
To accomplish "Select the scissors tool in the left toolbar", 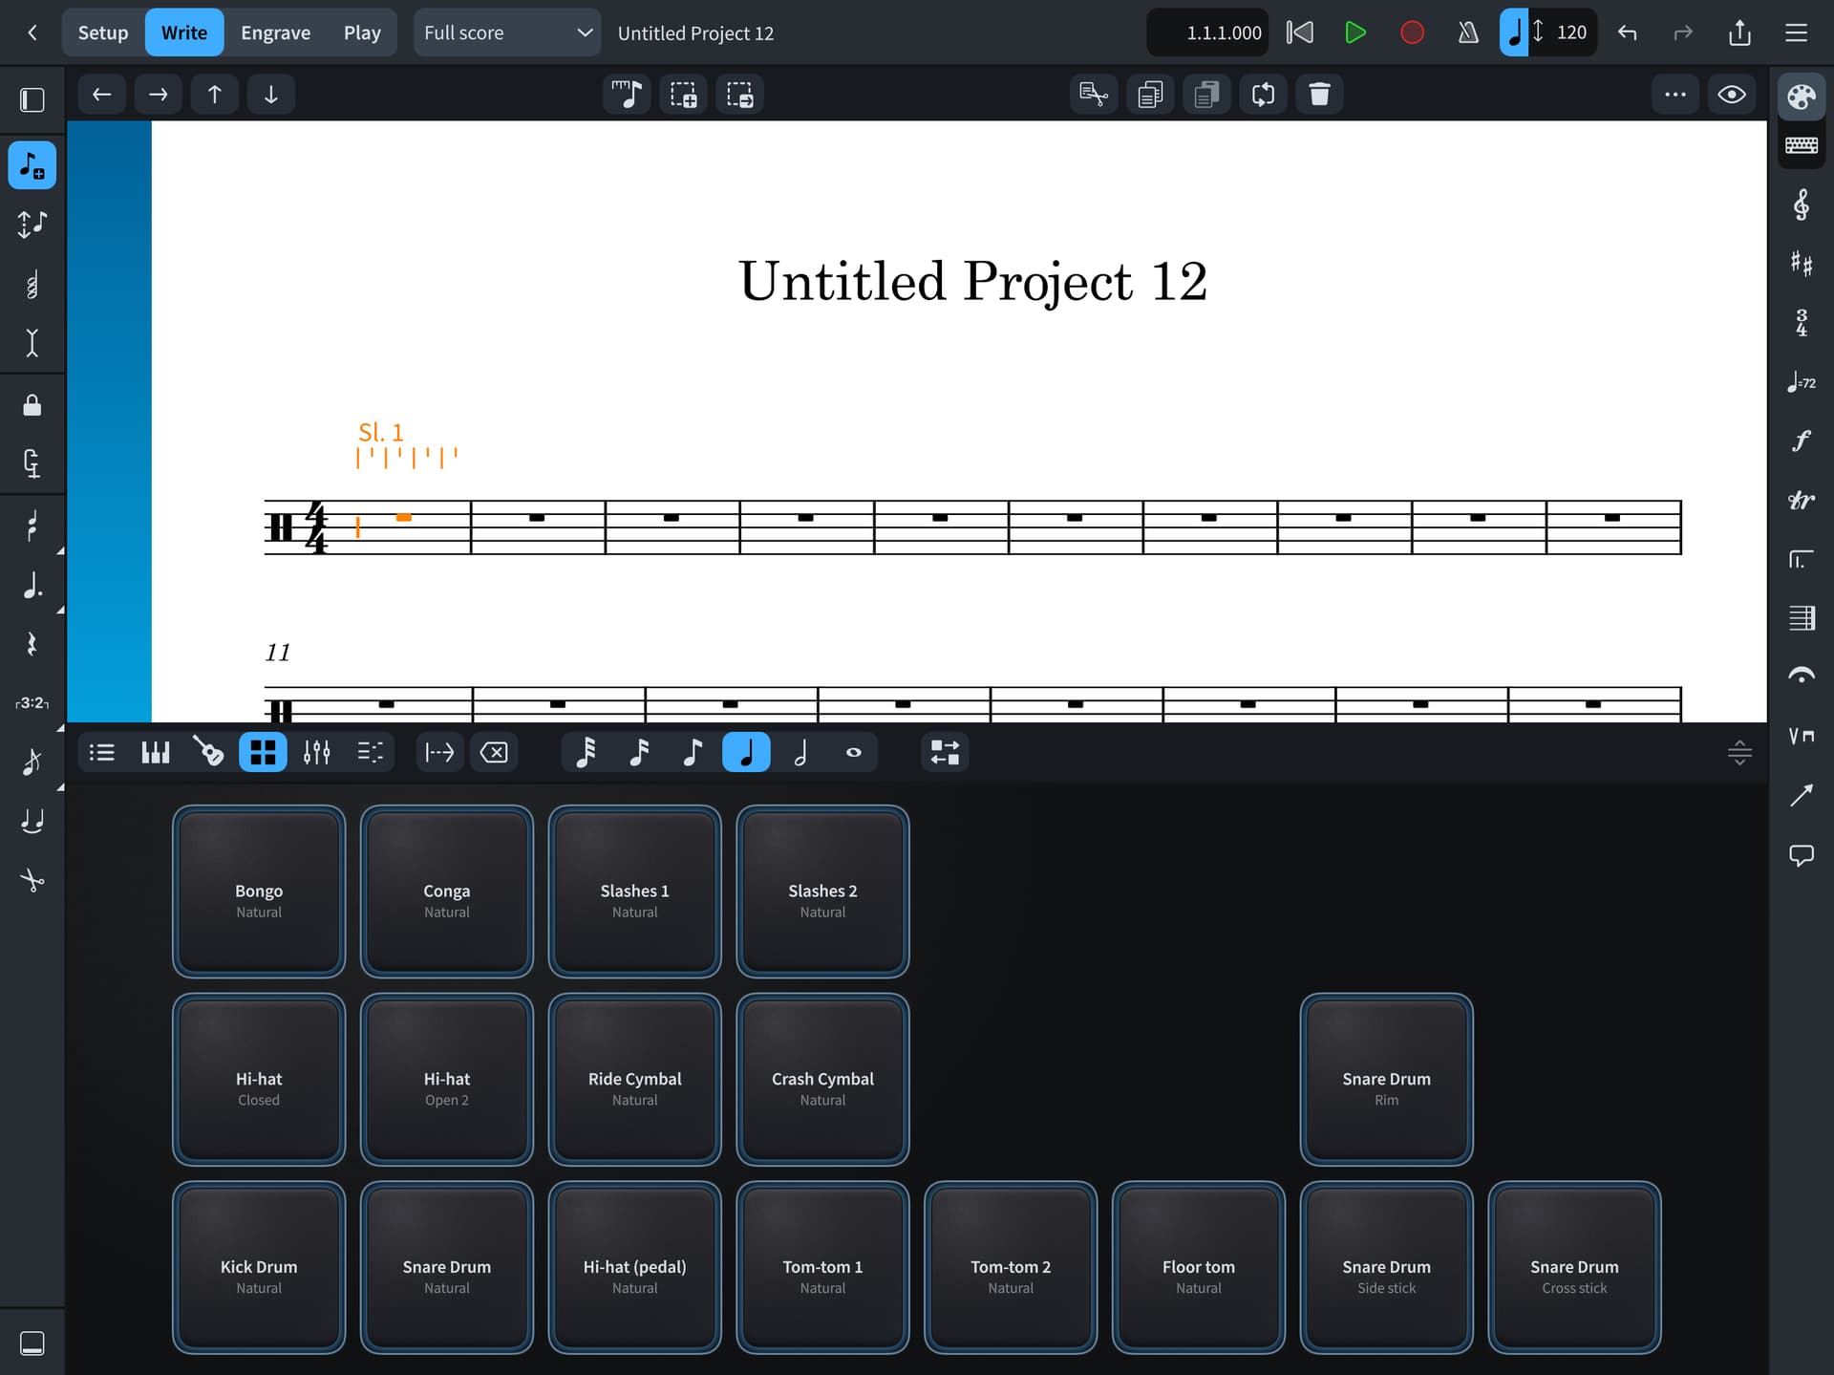I will 32,880.
